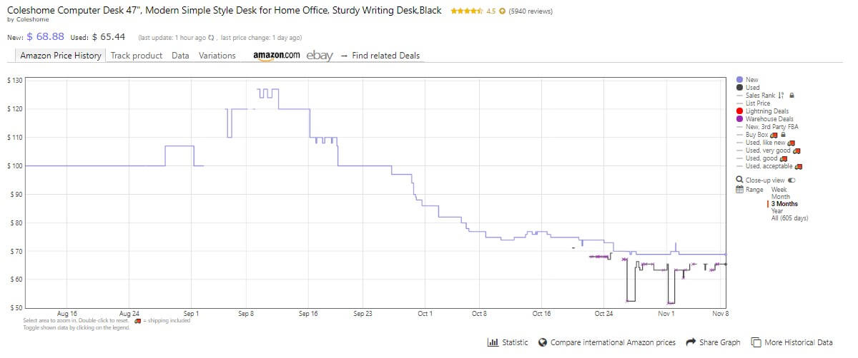
Task: Toggle the Warehouse Deals purple legend dot
Action: (x=740, y=119)
